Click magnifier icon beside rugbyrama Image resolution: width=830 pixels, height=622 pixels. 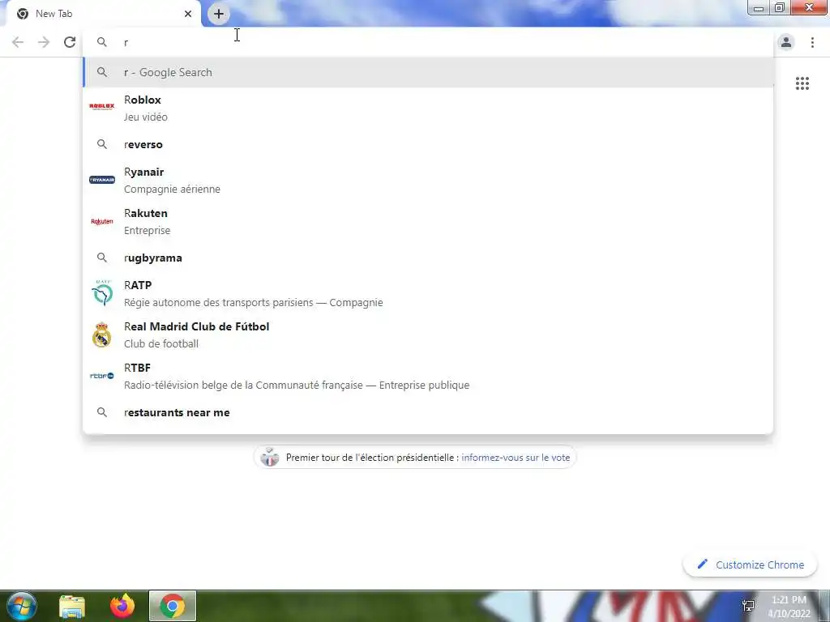[x=101, y=258]
